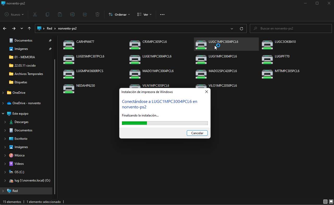Click the This PC icon in address bar
This screenshot has height=205, width=334.
point(39,28)
